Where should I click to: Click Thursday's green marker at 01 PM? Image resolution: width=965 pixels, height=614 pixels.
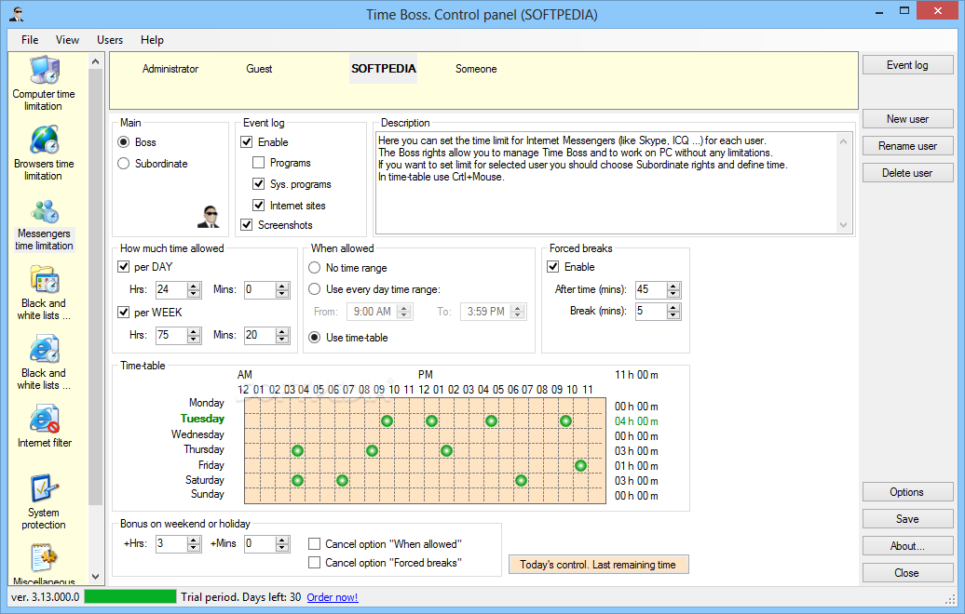[446, 450]
